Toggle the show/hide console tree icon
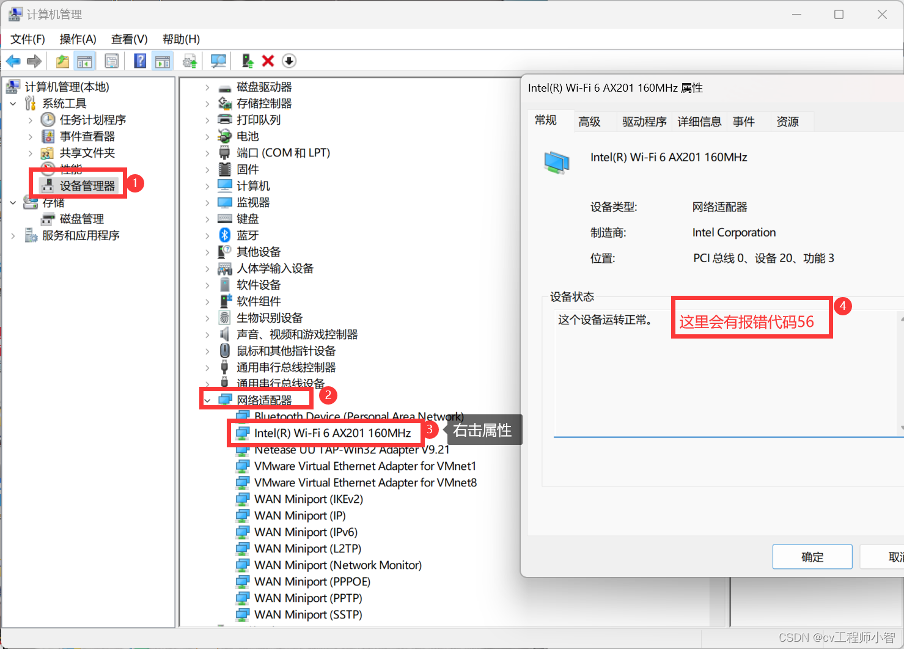This screenshot has height=649, width=904. click(x=84, y=61)
